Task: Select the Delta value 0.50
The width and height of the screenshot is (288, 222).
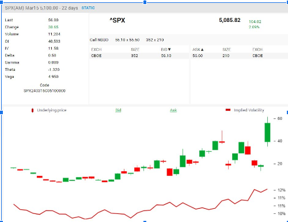Action: coord(52,55)
